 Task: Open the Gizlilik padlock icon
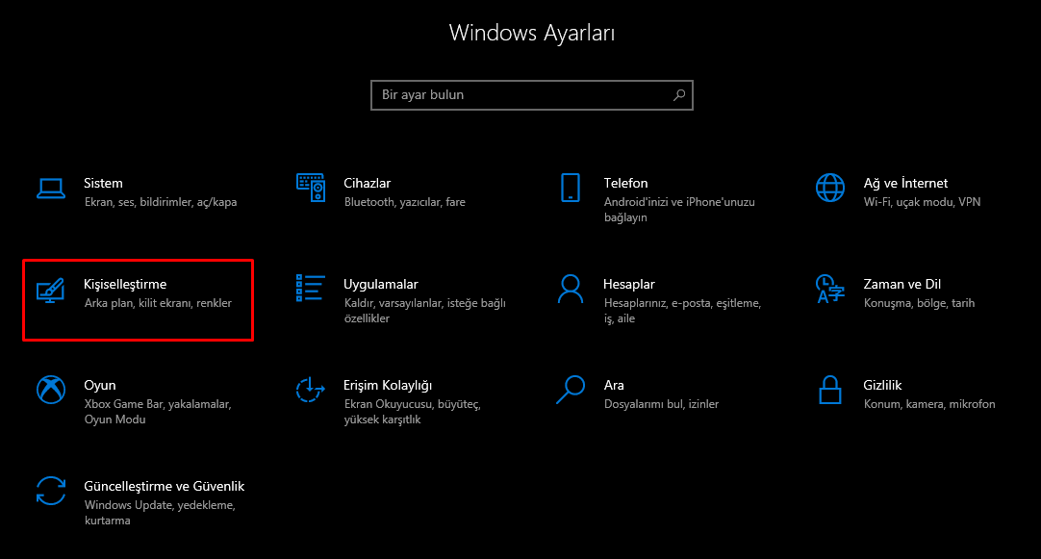point(830,390)
